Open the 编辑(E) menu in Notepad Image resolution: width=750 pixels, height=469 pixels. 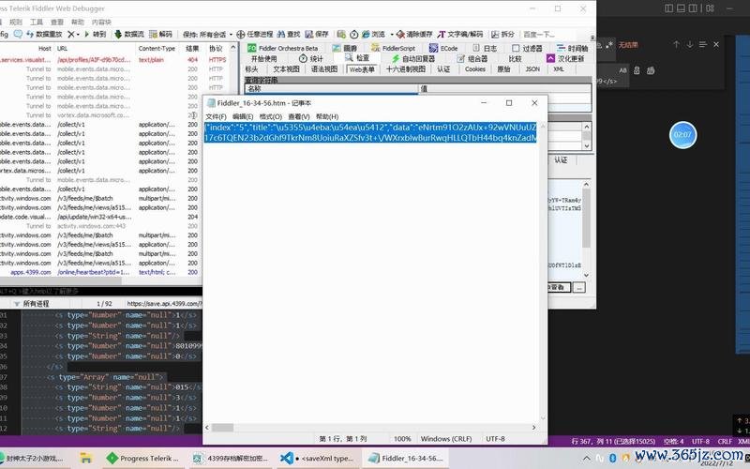pyautogui.click(x=243, y=116)
